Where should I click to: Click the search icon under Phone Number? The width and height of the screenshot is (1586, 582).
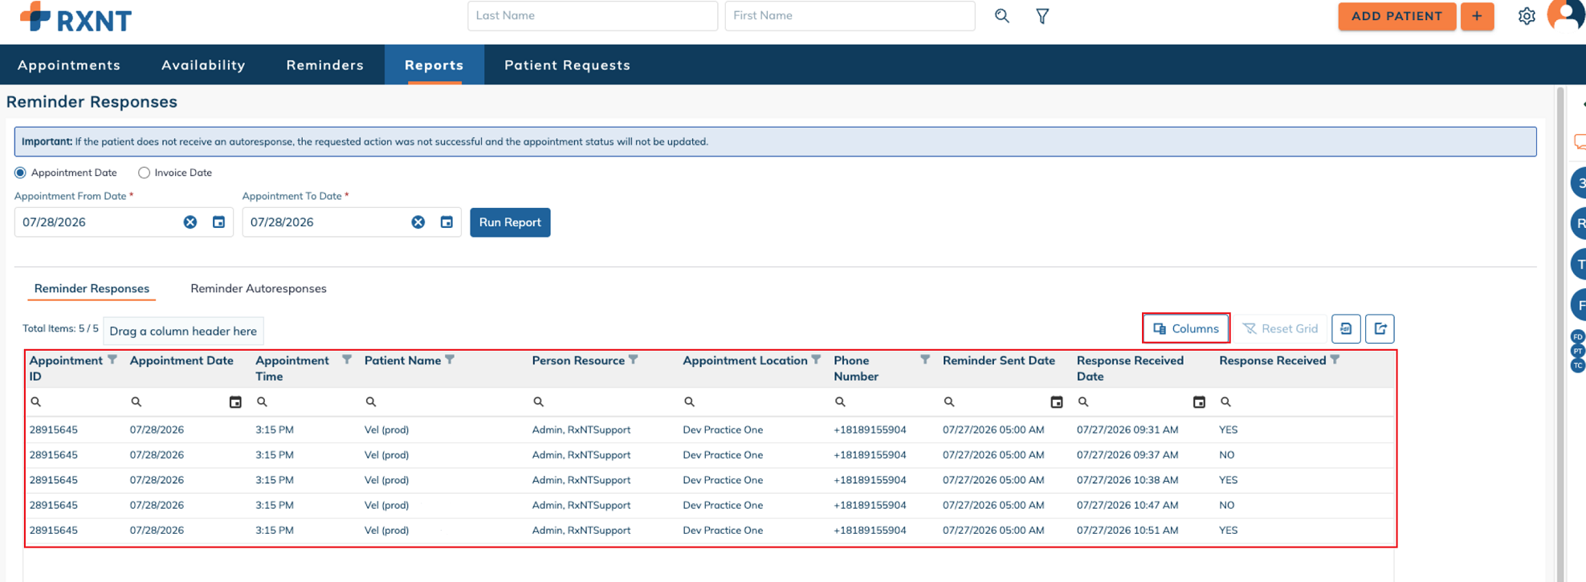[x=840, y=401]
